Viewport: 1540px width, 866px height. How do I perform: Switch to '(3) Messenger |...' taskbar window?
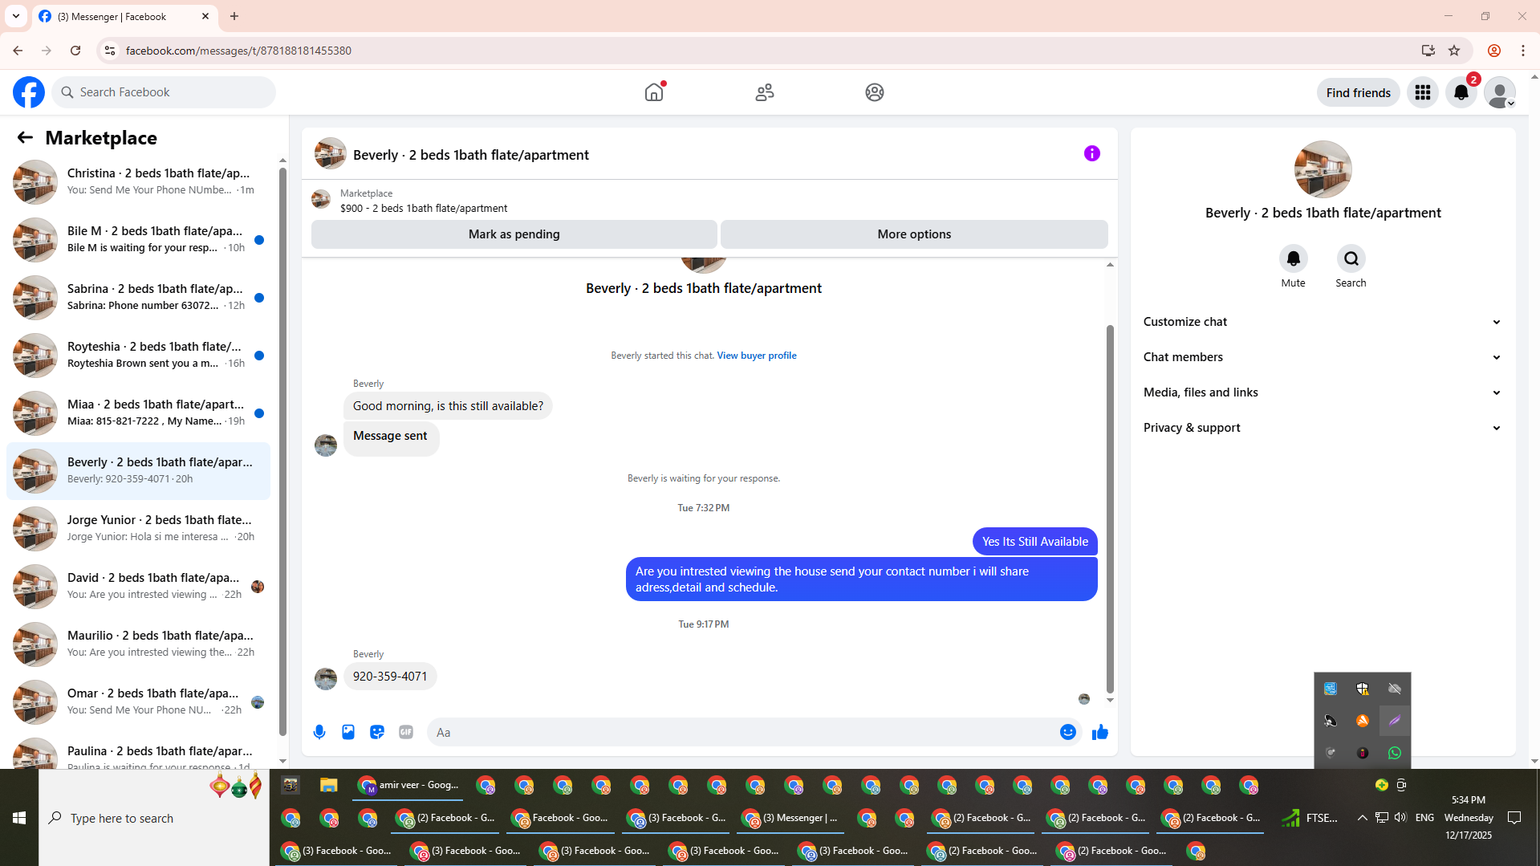[x=790, y=818]
